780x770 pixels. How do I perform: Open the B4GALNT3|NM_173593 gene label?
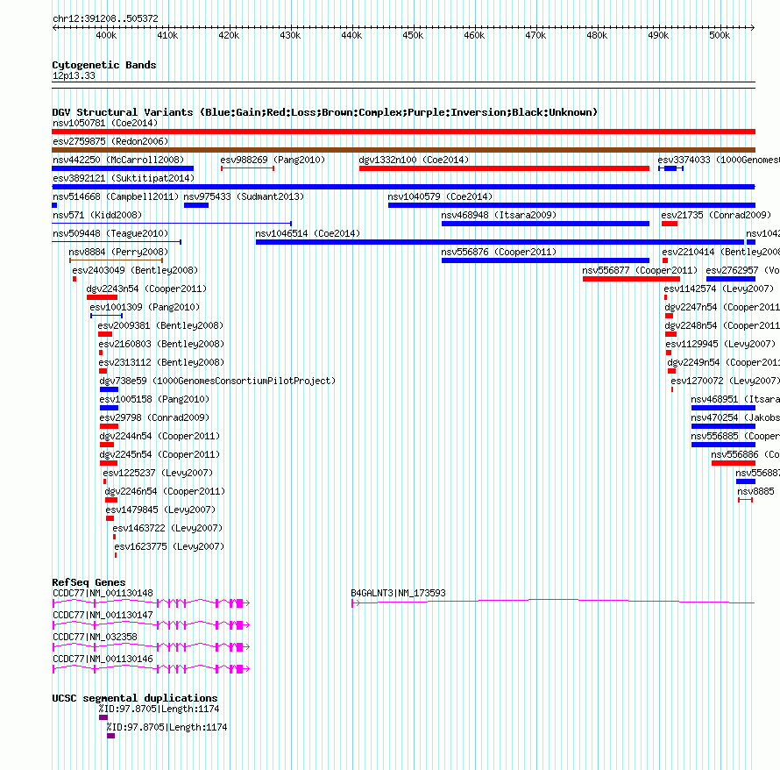398,594
